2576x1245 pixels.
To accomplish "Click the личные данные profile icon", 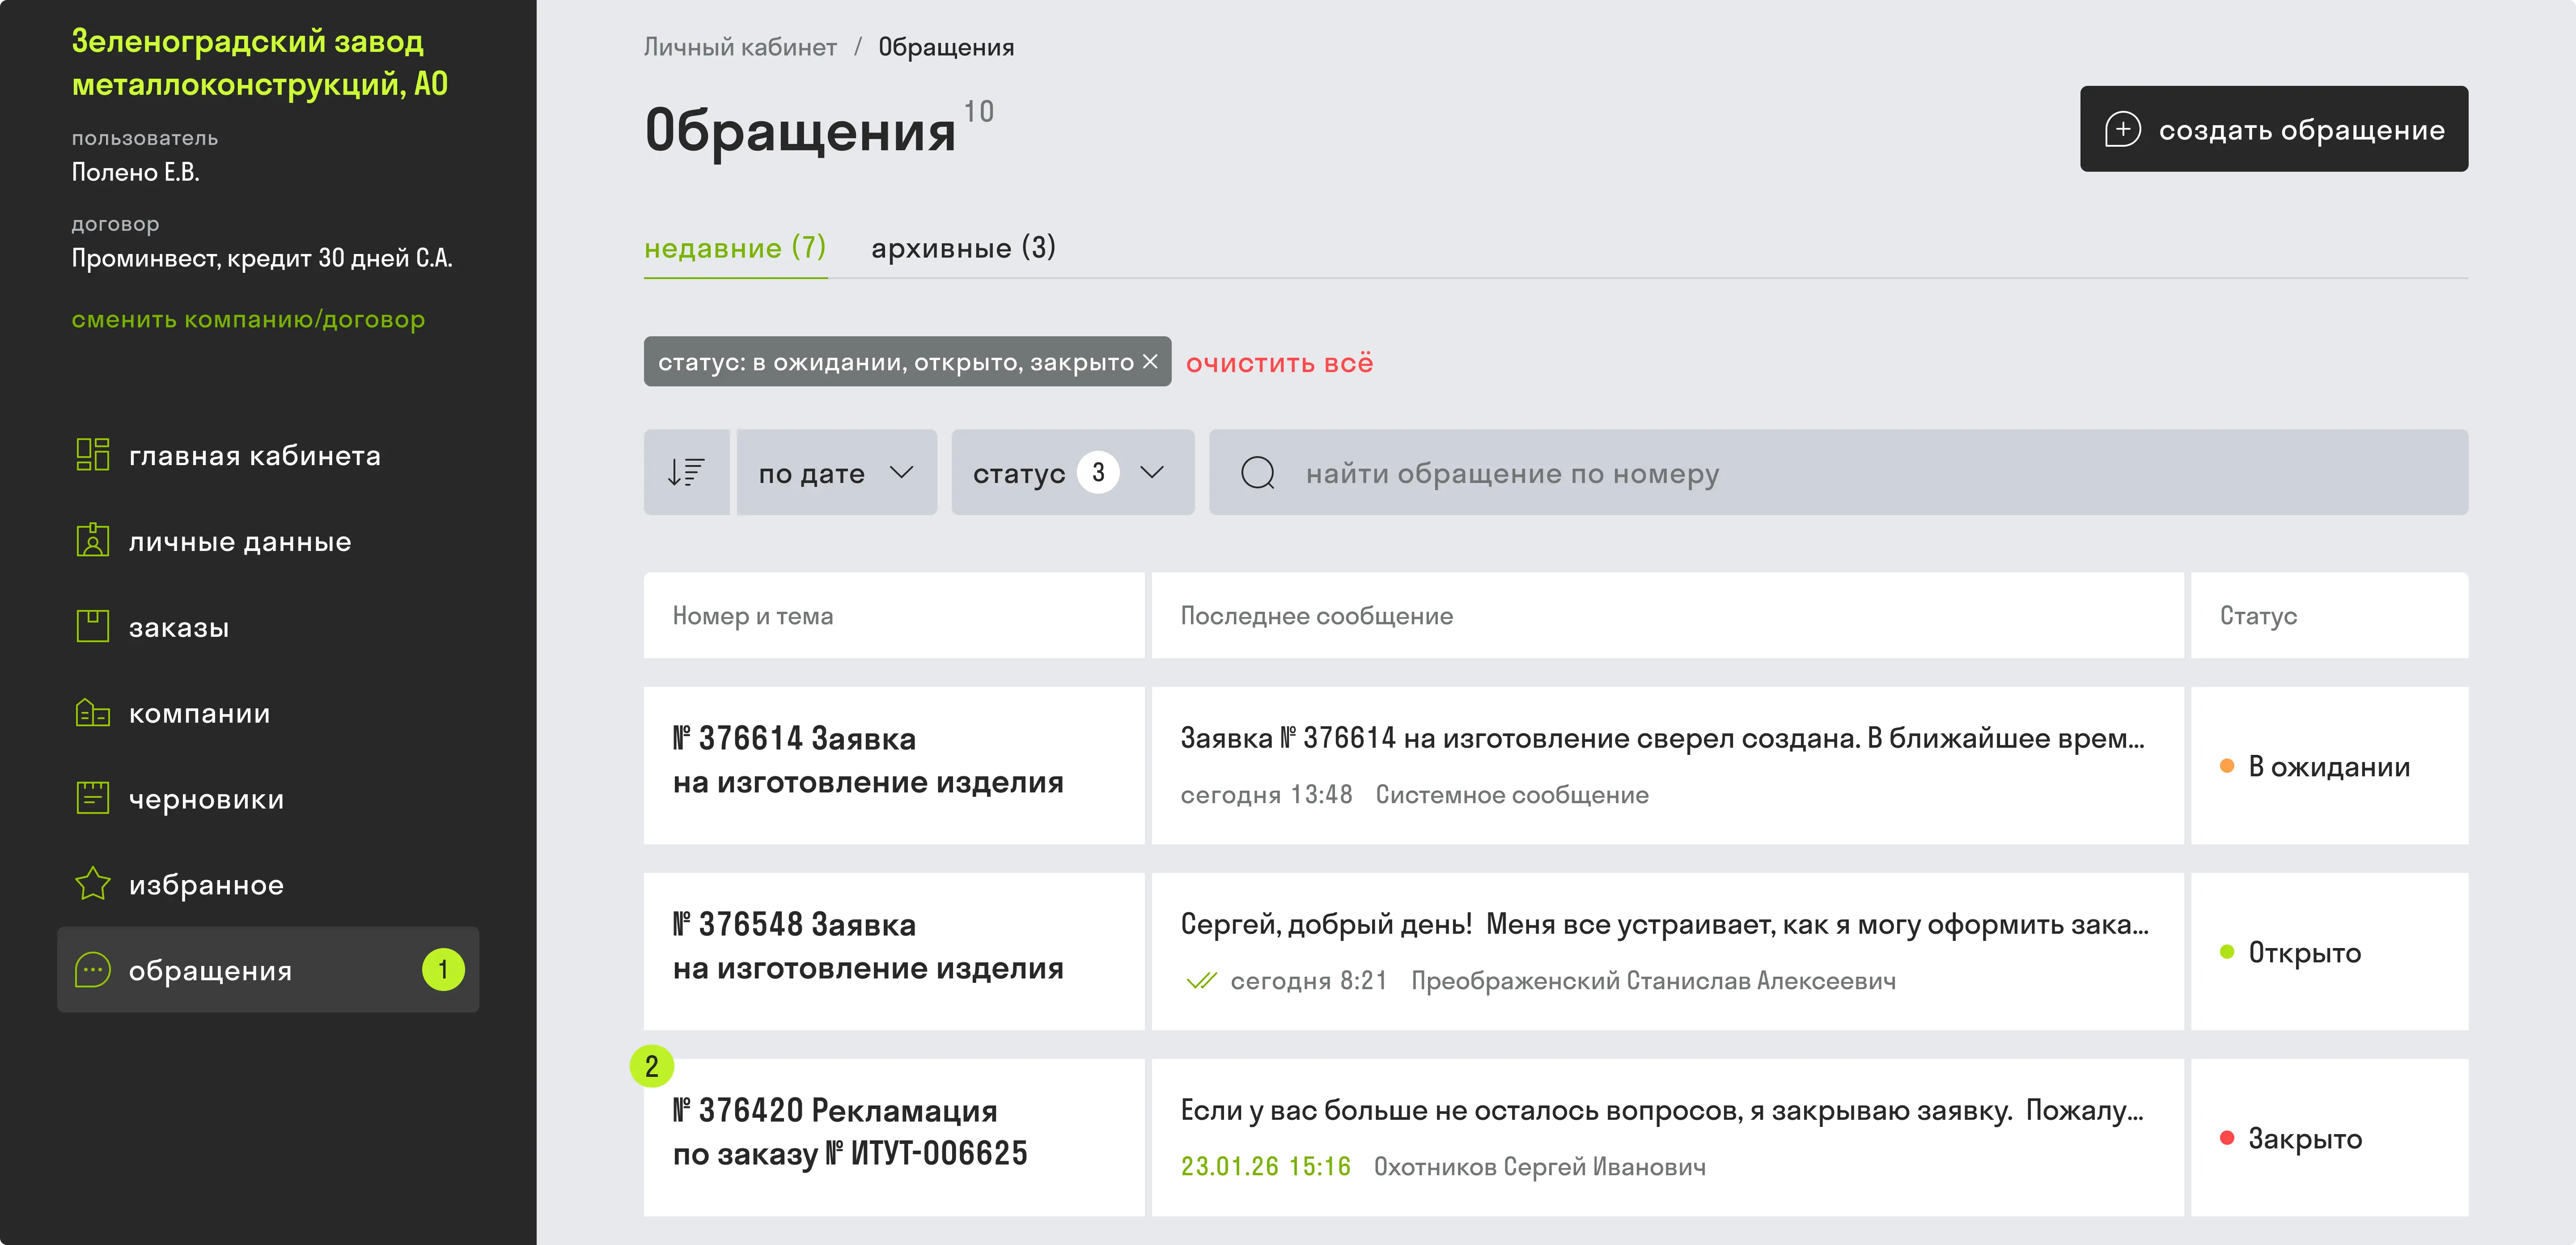I will 93,541.
